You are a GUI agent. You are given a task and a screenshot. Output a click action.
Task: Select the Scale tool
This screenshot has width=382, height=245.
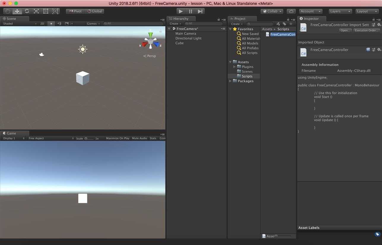tap(36, 11)
